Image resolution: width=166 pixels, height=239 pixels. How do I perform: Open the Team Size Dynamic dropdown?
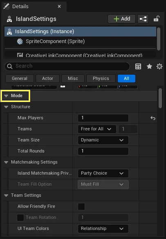coord(103,140)
